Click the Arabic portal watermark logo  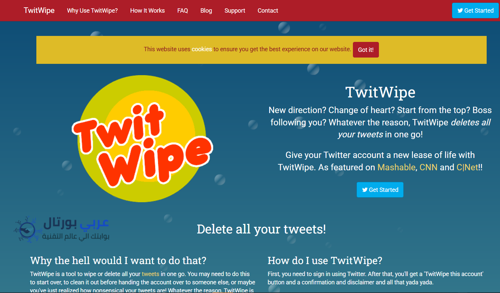62,229
